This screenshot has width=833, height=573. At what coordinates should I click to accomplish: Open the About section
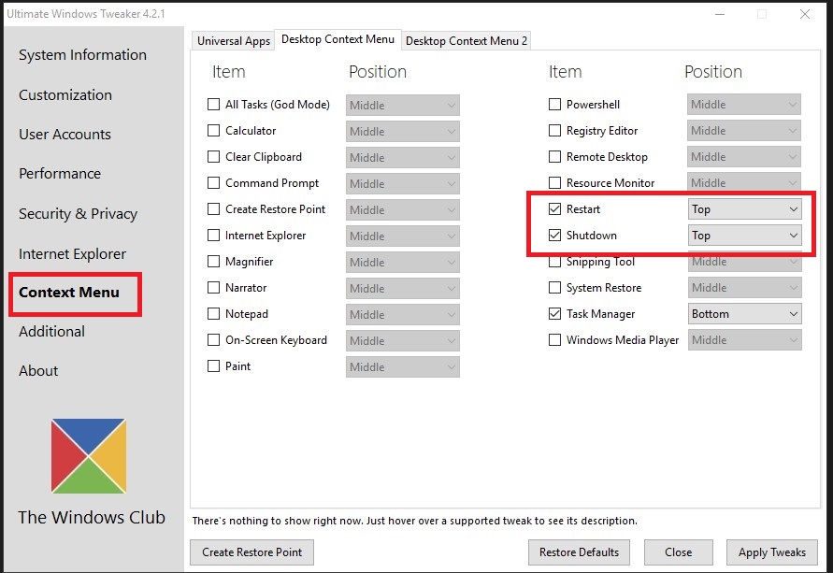(38, 371)
